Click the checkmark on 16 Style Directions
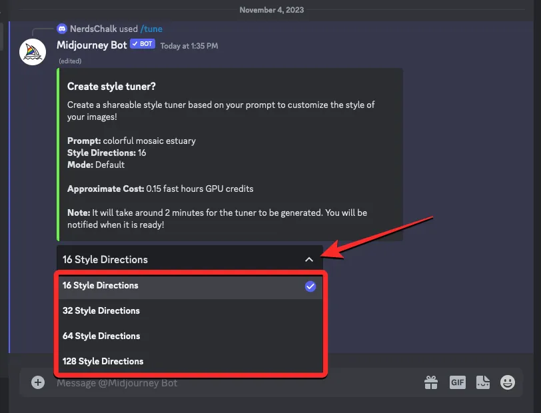541x413 pixels. click(x=310, y=286)
